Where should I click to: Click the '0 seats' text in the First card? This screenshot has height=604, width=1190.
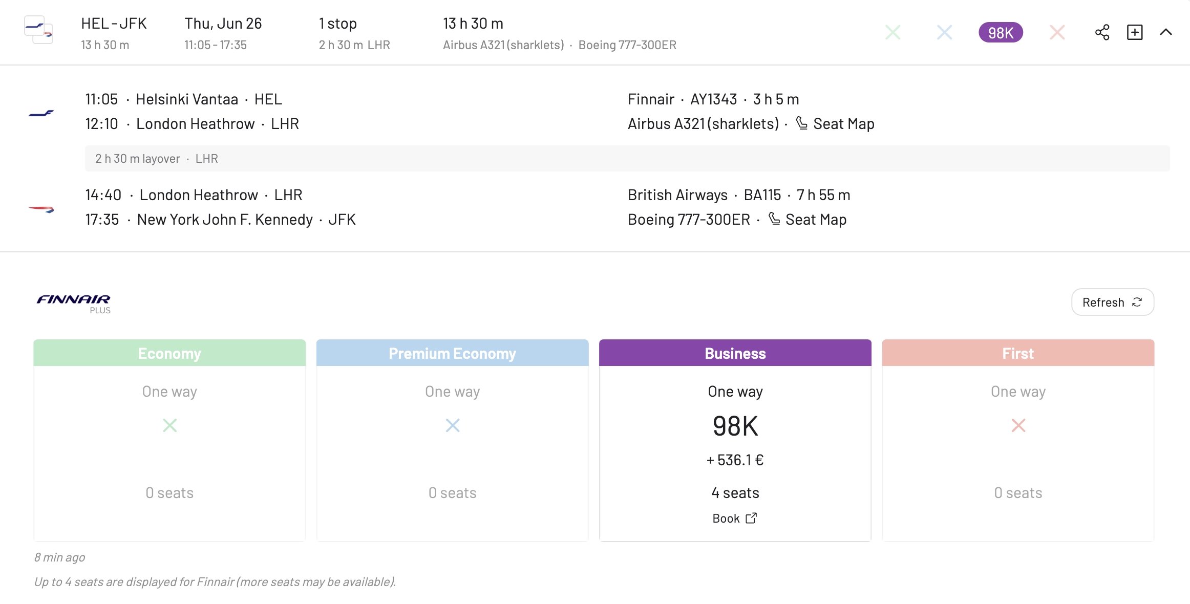coord(1018,493)
